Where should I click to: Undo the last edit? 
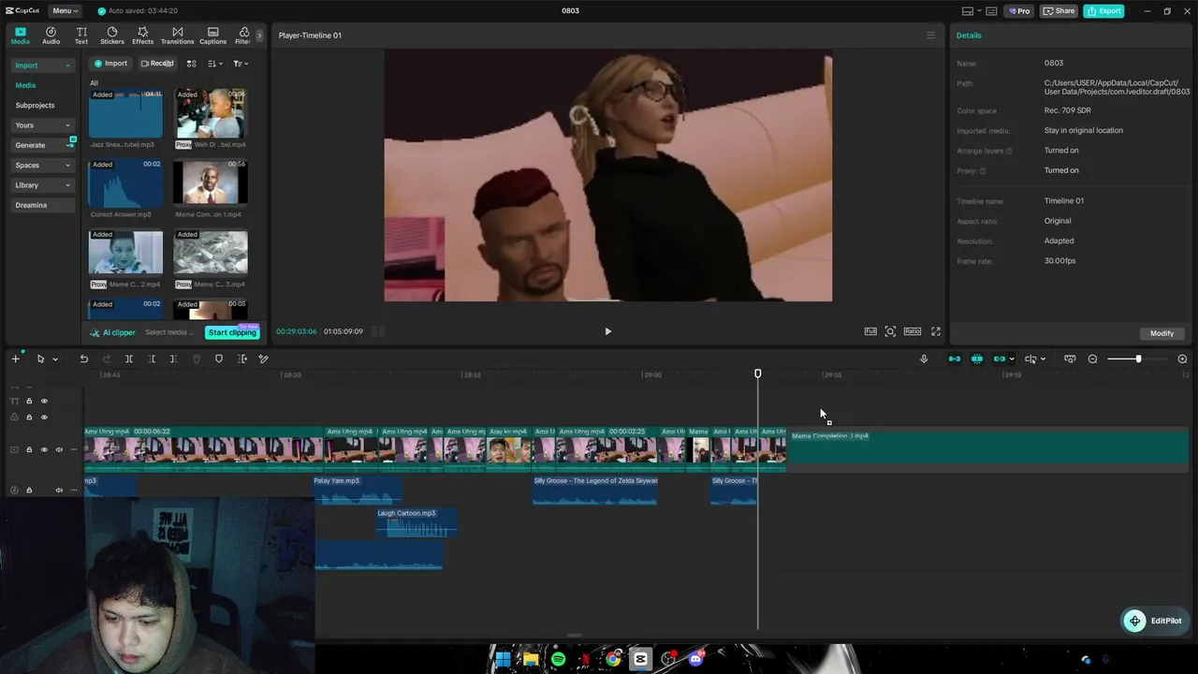83,359
